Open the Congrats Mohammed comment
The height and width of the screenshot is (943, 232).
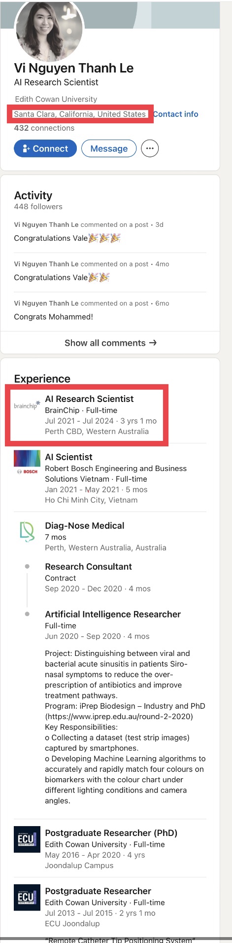53,317
